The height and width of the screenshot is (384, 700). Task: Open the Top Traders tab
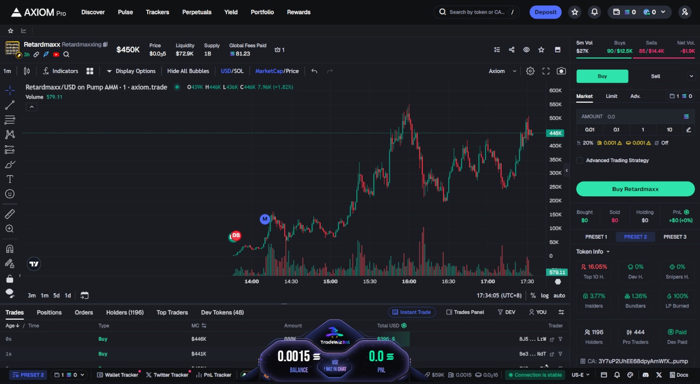click(x=172, y=312)
